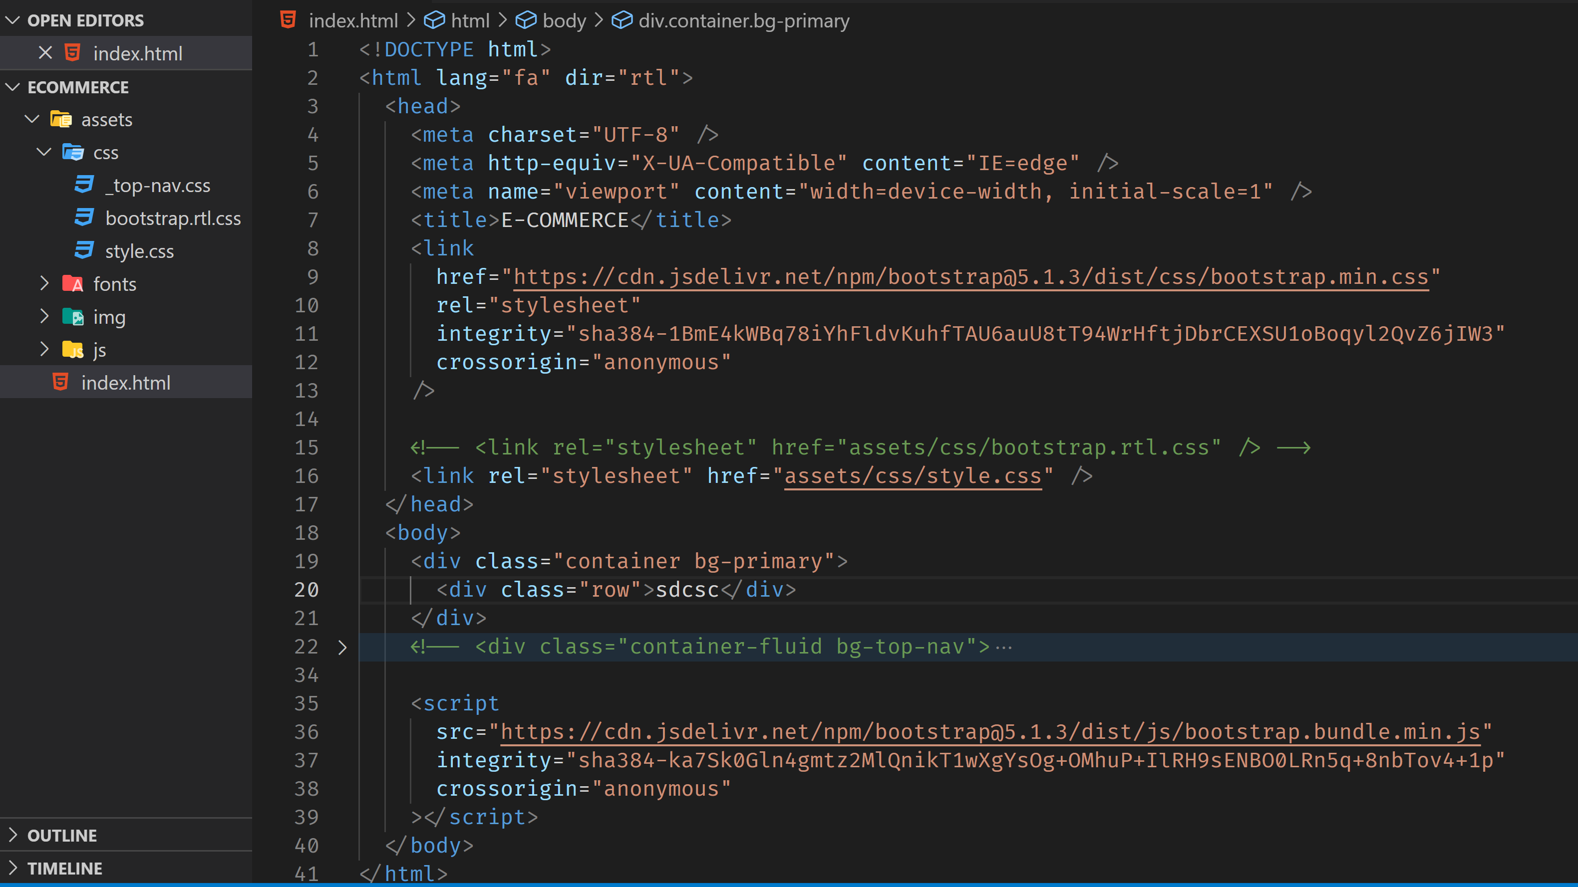Viewport: 1578px width, 887px height.
Task: Click "IE=edge" content value
Action: click(1022, 163)
